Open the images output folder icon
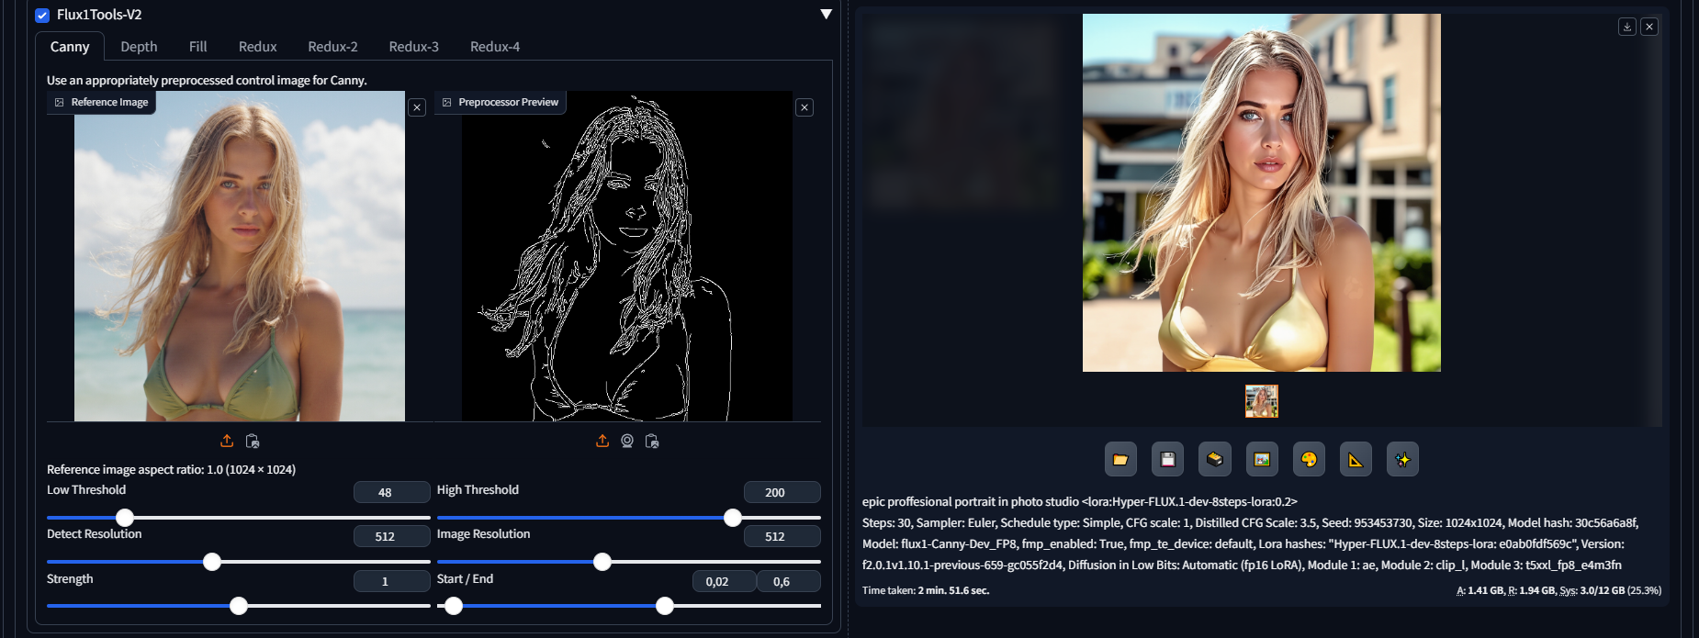This screenshot has height=638, width=1699. tap(1120, 459)
